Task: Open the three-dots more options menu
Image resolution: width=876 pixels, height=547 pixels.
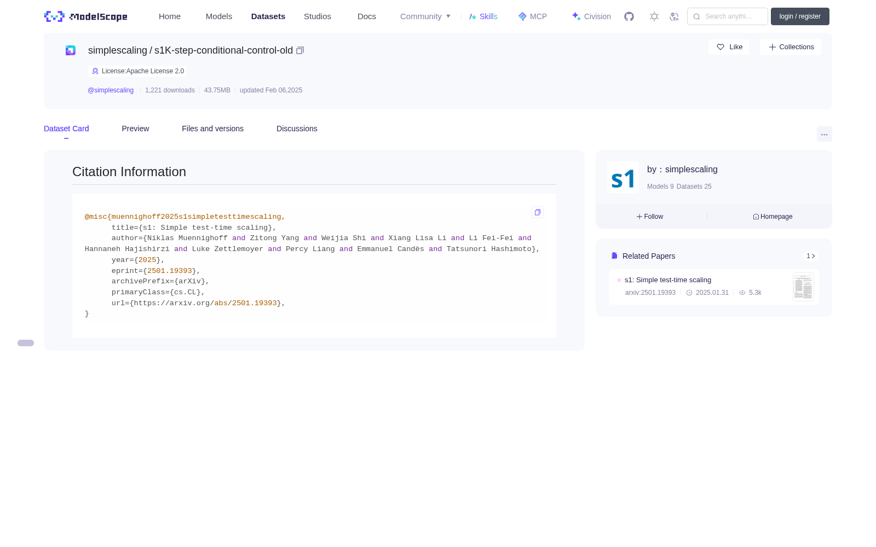Action: pos(824,135)
